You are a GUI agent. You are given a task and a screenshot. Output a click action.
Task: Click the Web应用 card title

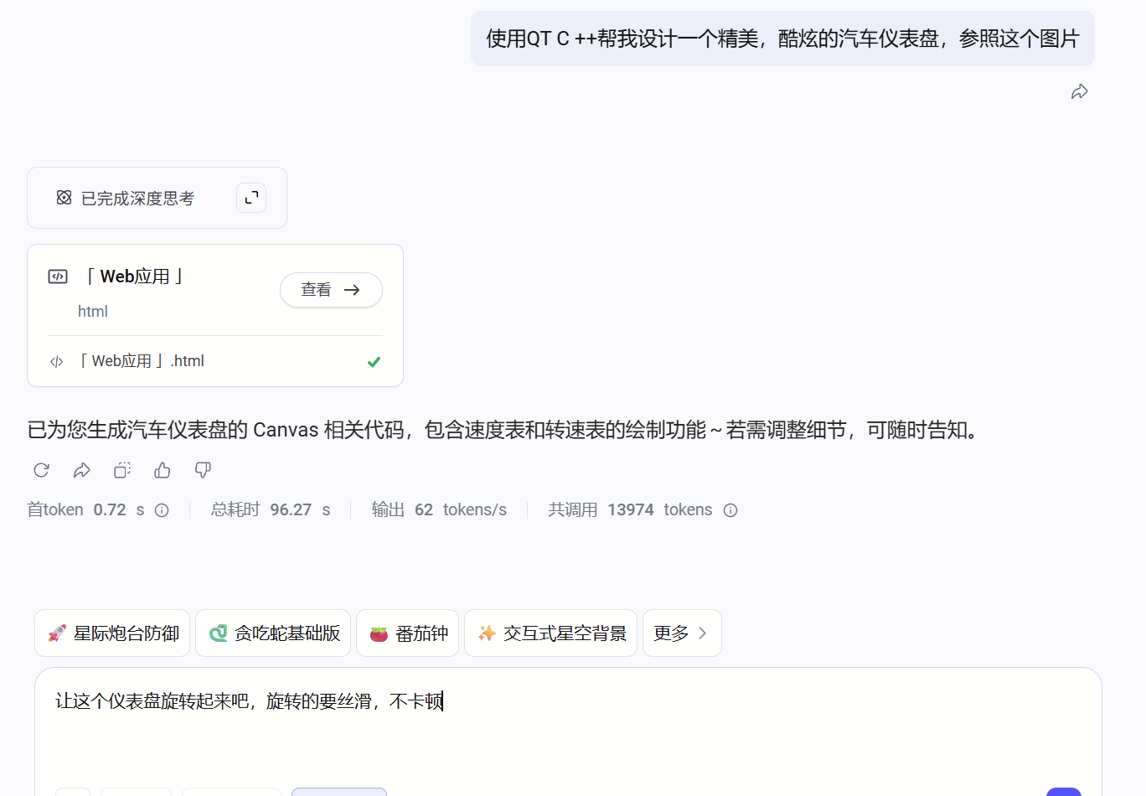click(x=134, y=277)
